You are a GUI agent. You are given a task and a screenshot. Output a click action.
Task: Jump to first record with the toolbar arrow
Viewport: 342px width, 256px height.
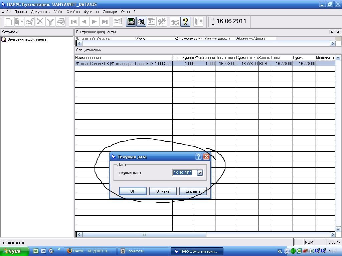[74, 22]
